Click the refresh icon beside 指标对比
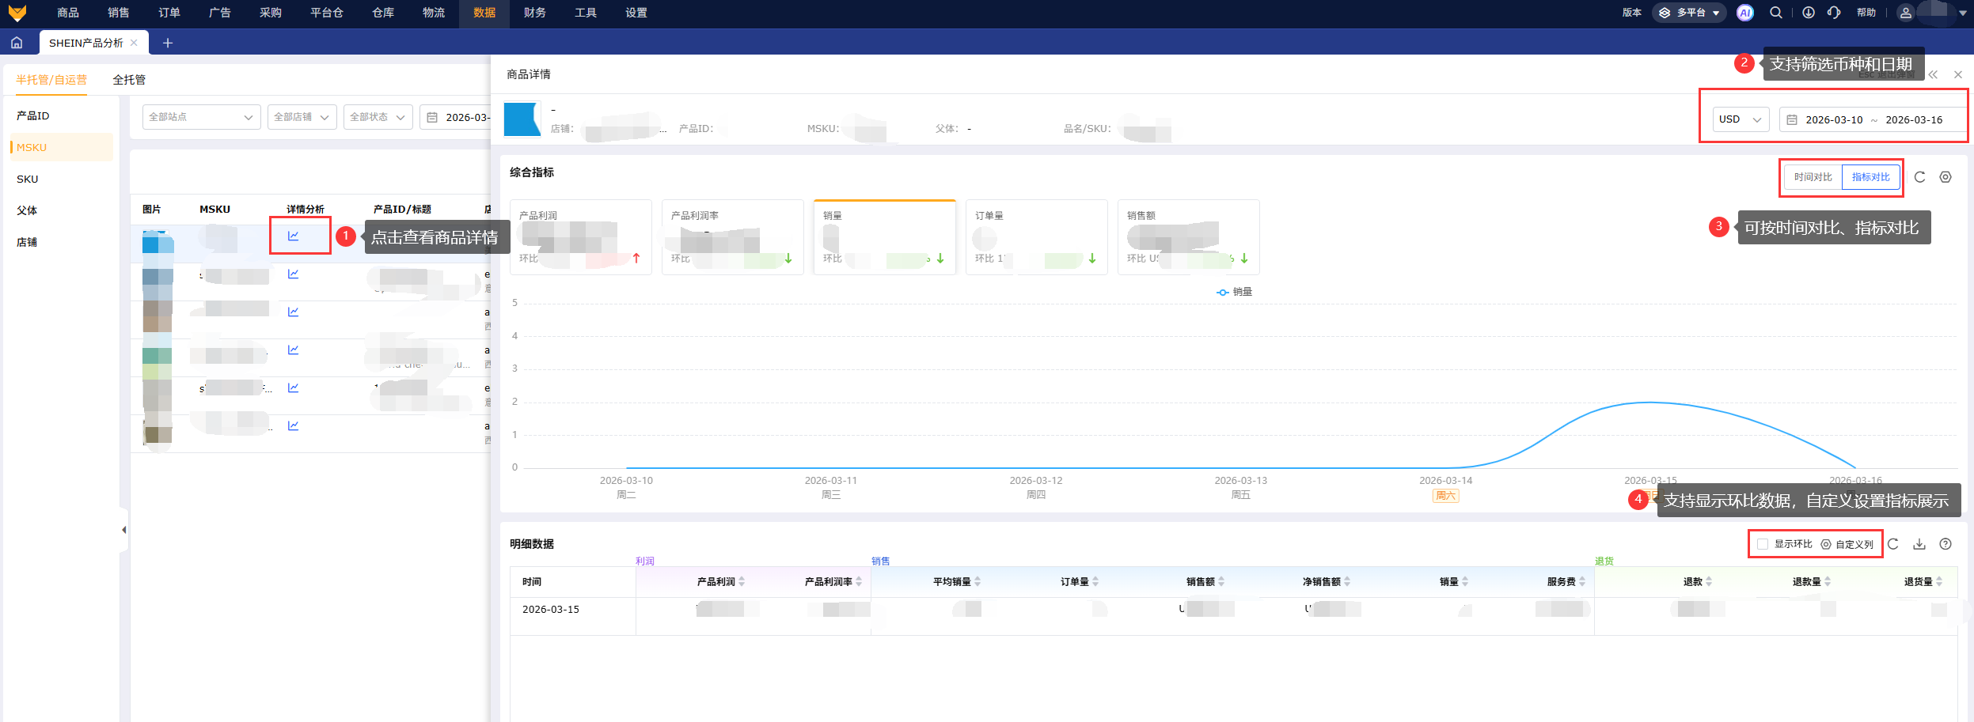Image resolution: width=1974 pixels, height=722 pixels. point(1919,177)
